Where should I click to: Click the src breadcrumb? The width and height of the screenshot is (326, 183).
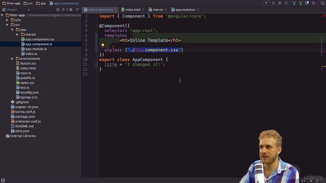coord(28,3)
